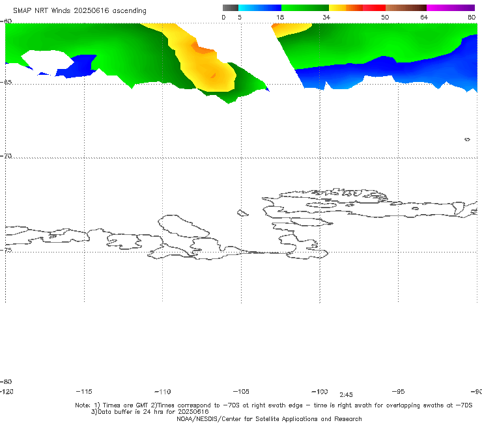Click the small island outline near -105 longitude

[x=242, y=213]
